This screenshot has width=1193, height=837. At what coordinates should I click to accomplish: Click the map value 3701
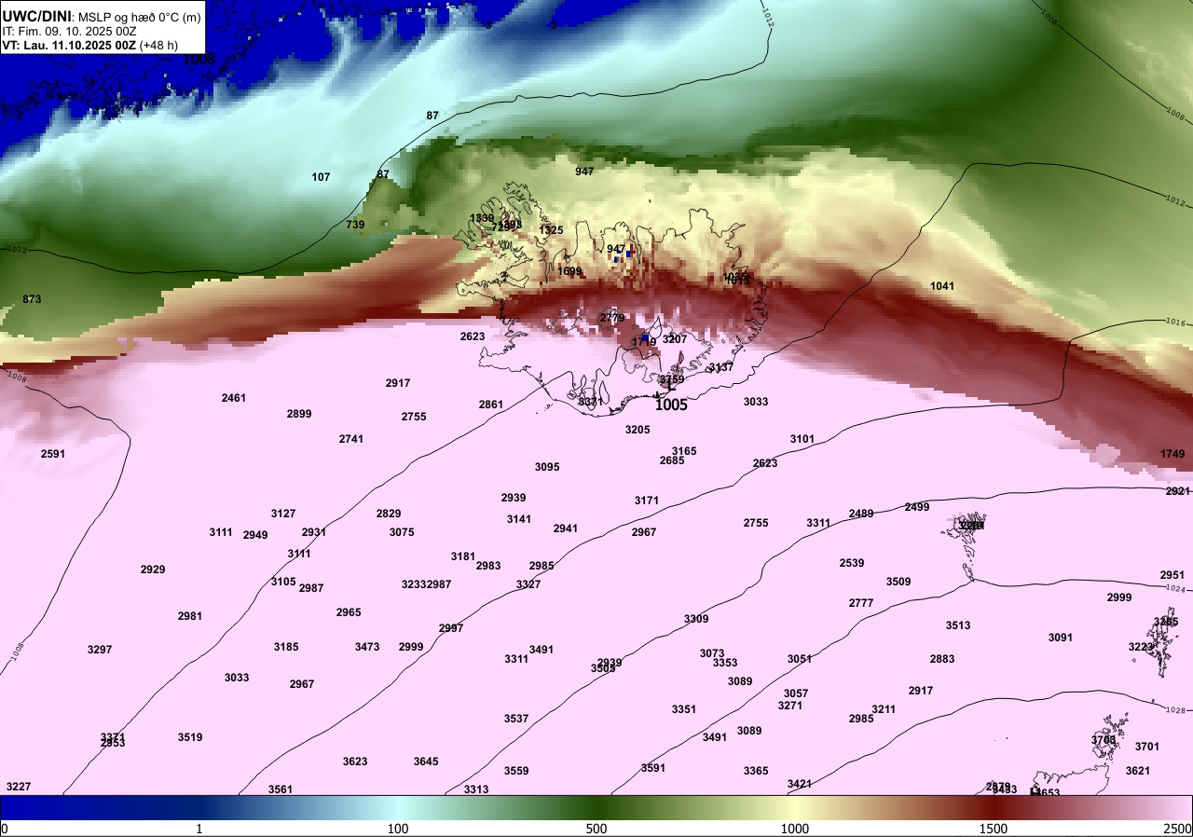(x=1147, y=747)
